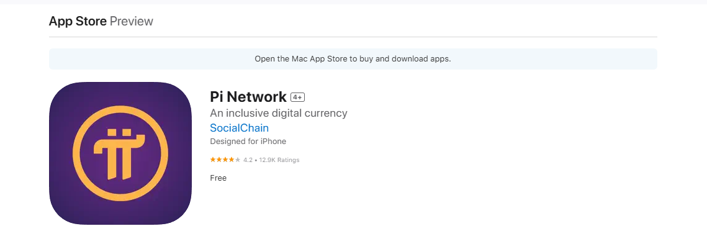
Task: Click the Pi Network app title
Action: click(248, 96)
